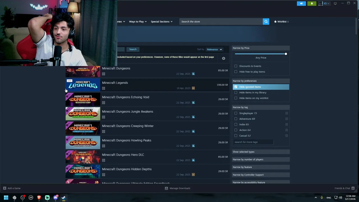The image size is (359, 202).
Task: Click Windows platform icon under Minecraft Dungeons
Action: [103, 74]
